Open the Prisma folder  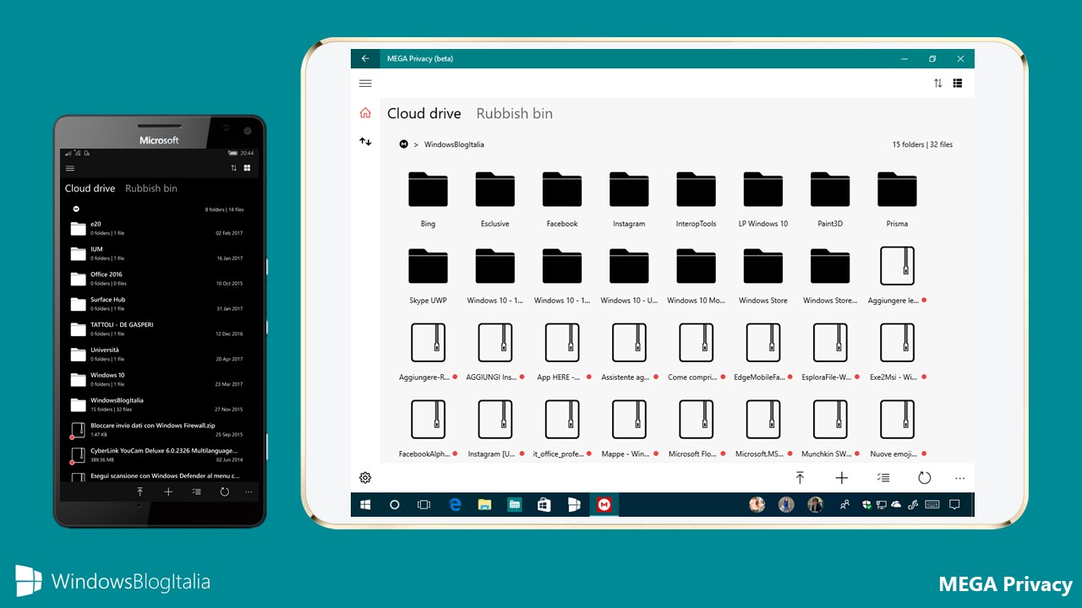tap(897, 199)
